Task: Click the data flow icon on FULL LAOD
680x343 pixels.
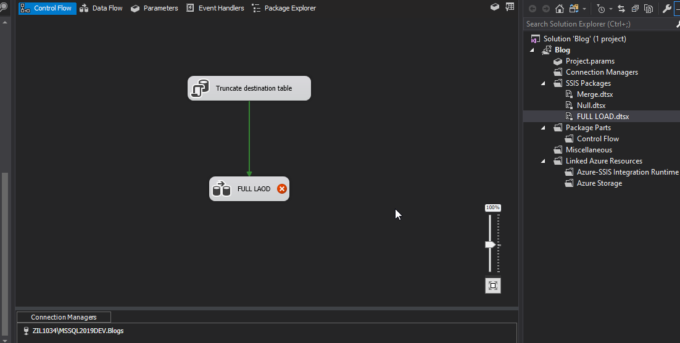Action: pos(222,189)
